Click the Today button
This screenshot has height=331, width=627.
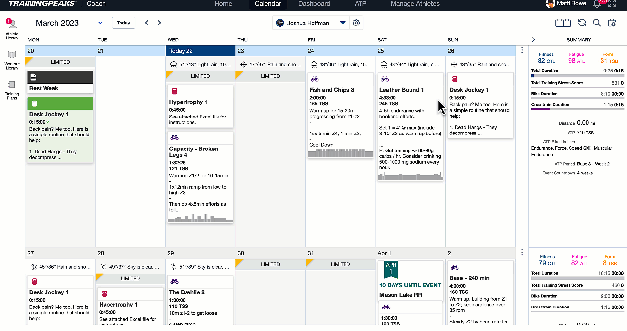coord(123,23)
